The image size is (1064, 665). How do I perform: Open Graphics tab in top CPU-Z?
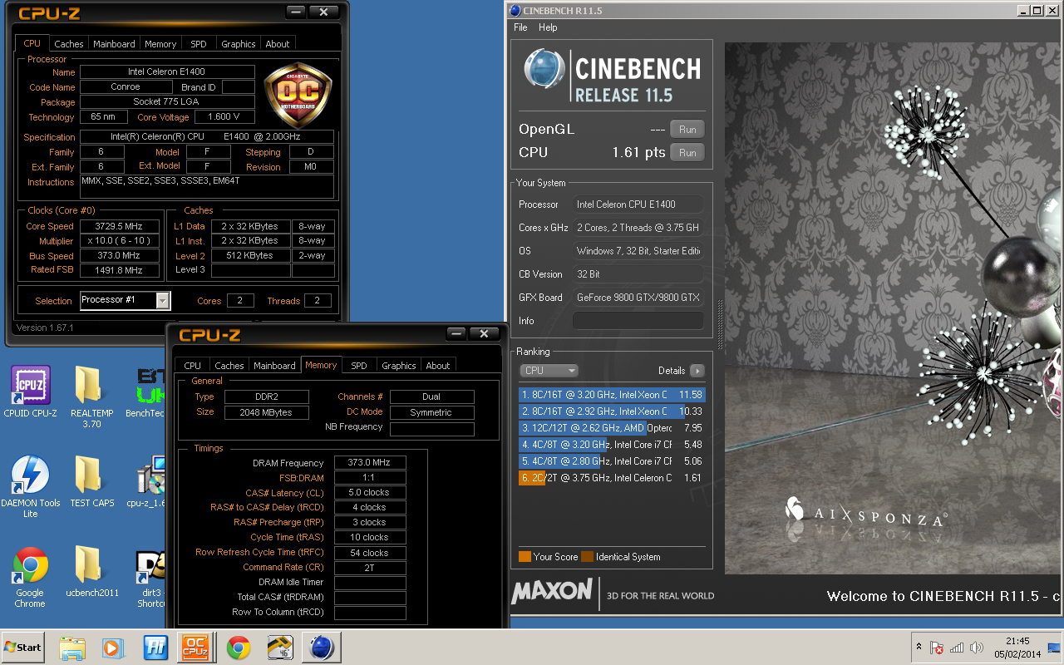pos(239,44)
